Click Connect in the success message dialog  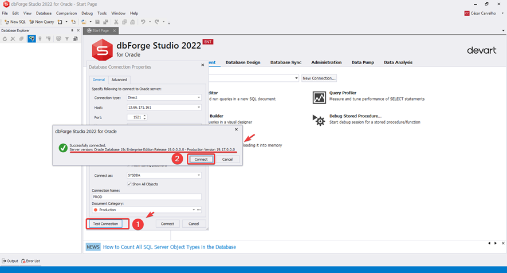(x=201, y=159)
